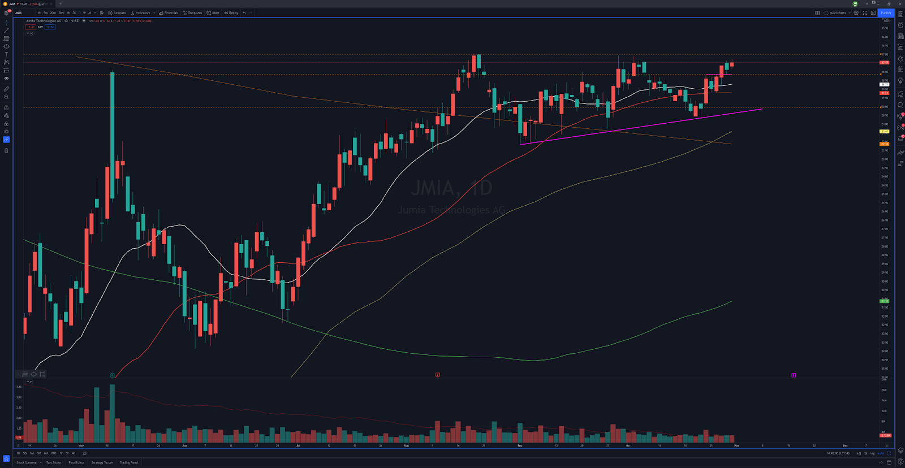Screen dimensions: 905x468
Task: Toggle lock all drawing tools
Action: [x=6, y=123]
